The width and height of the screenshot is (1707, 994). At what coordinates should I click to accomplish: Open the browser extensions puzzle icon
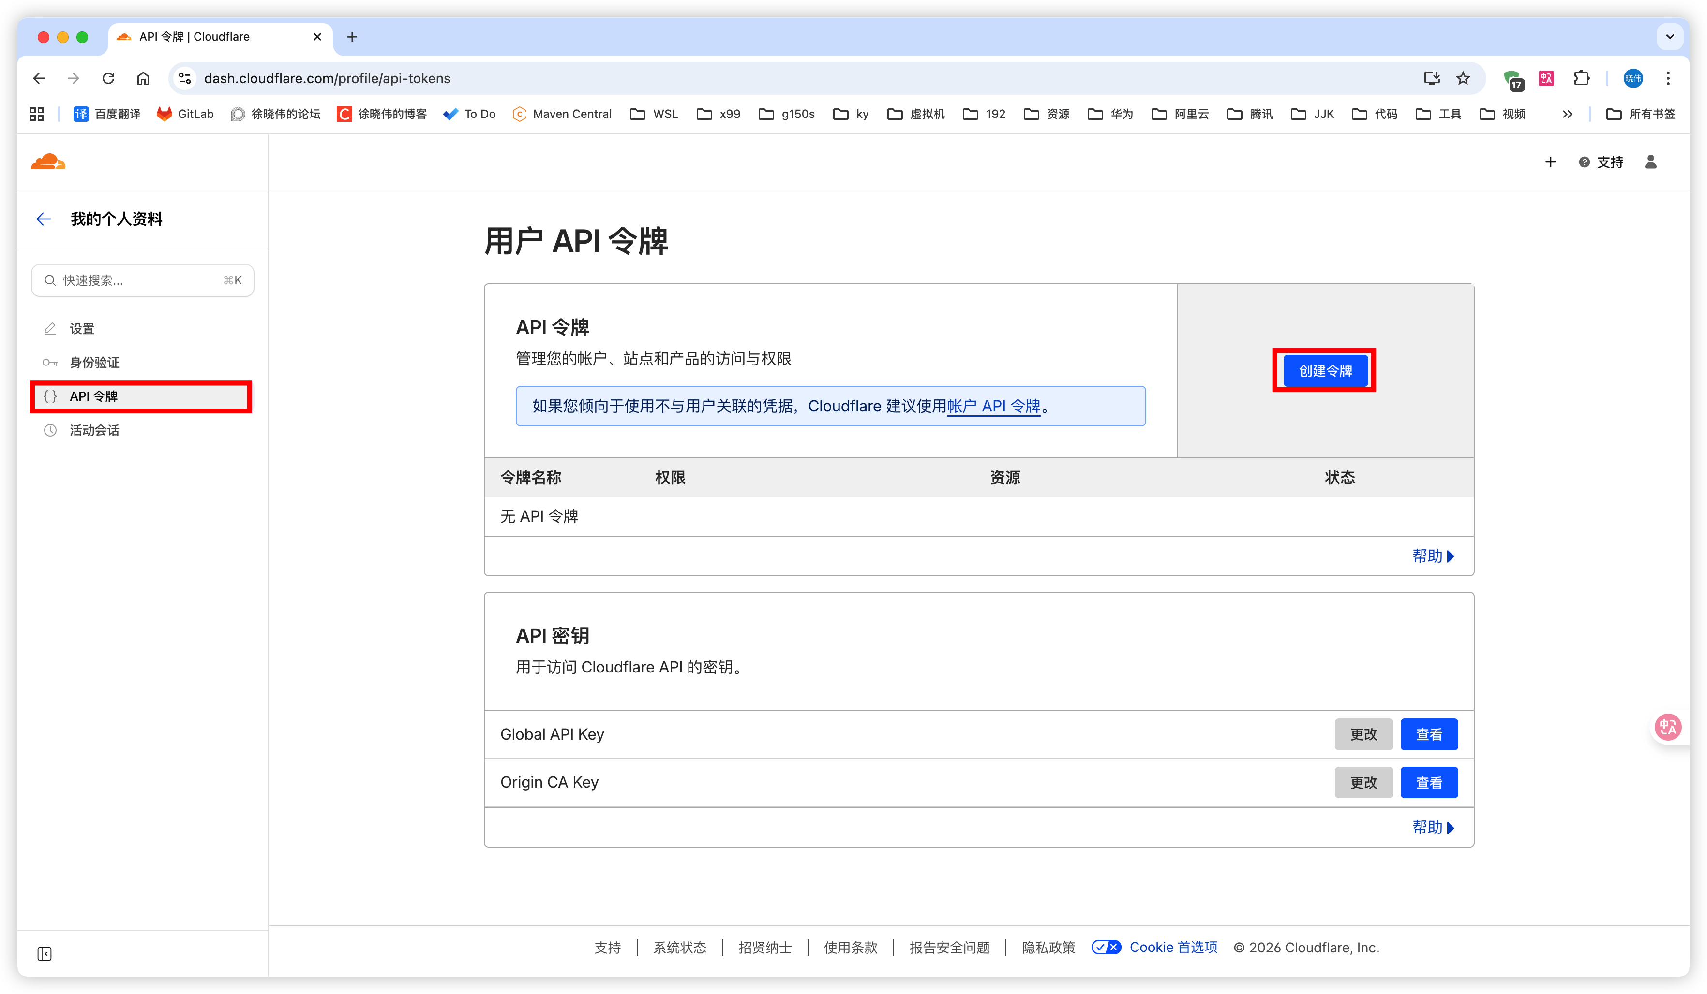point(1581,78)
